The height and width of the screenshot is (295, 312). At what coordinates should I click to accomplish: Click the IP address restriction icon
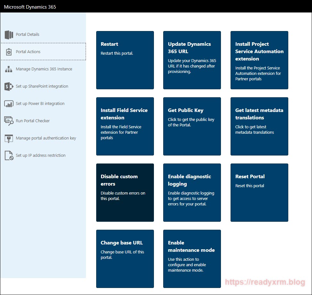point(9,155)
